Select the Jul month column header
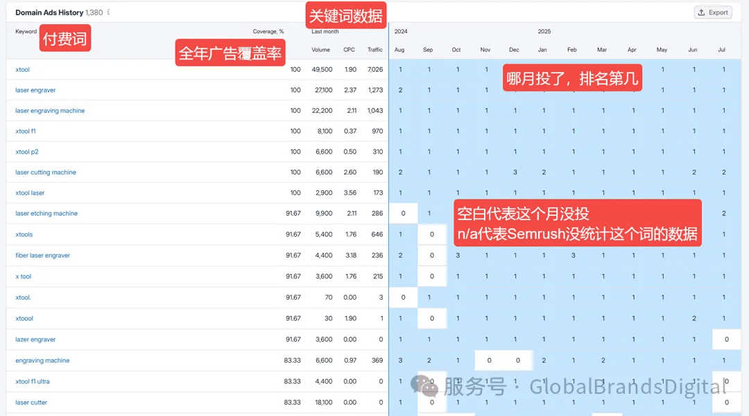This screenshot has height=416, width=749. coord(722,50)
